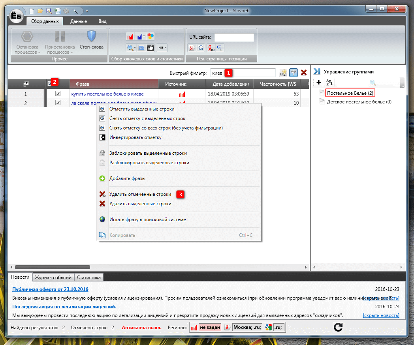Open the customize quick access toolbar arrow
Viewport: 414px width, 345px height.
tap(87, 11)
